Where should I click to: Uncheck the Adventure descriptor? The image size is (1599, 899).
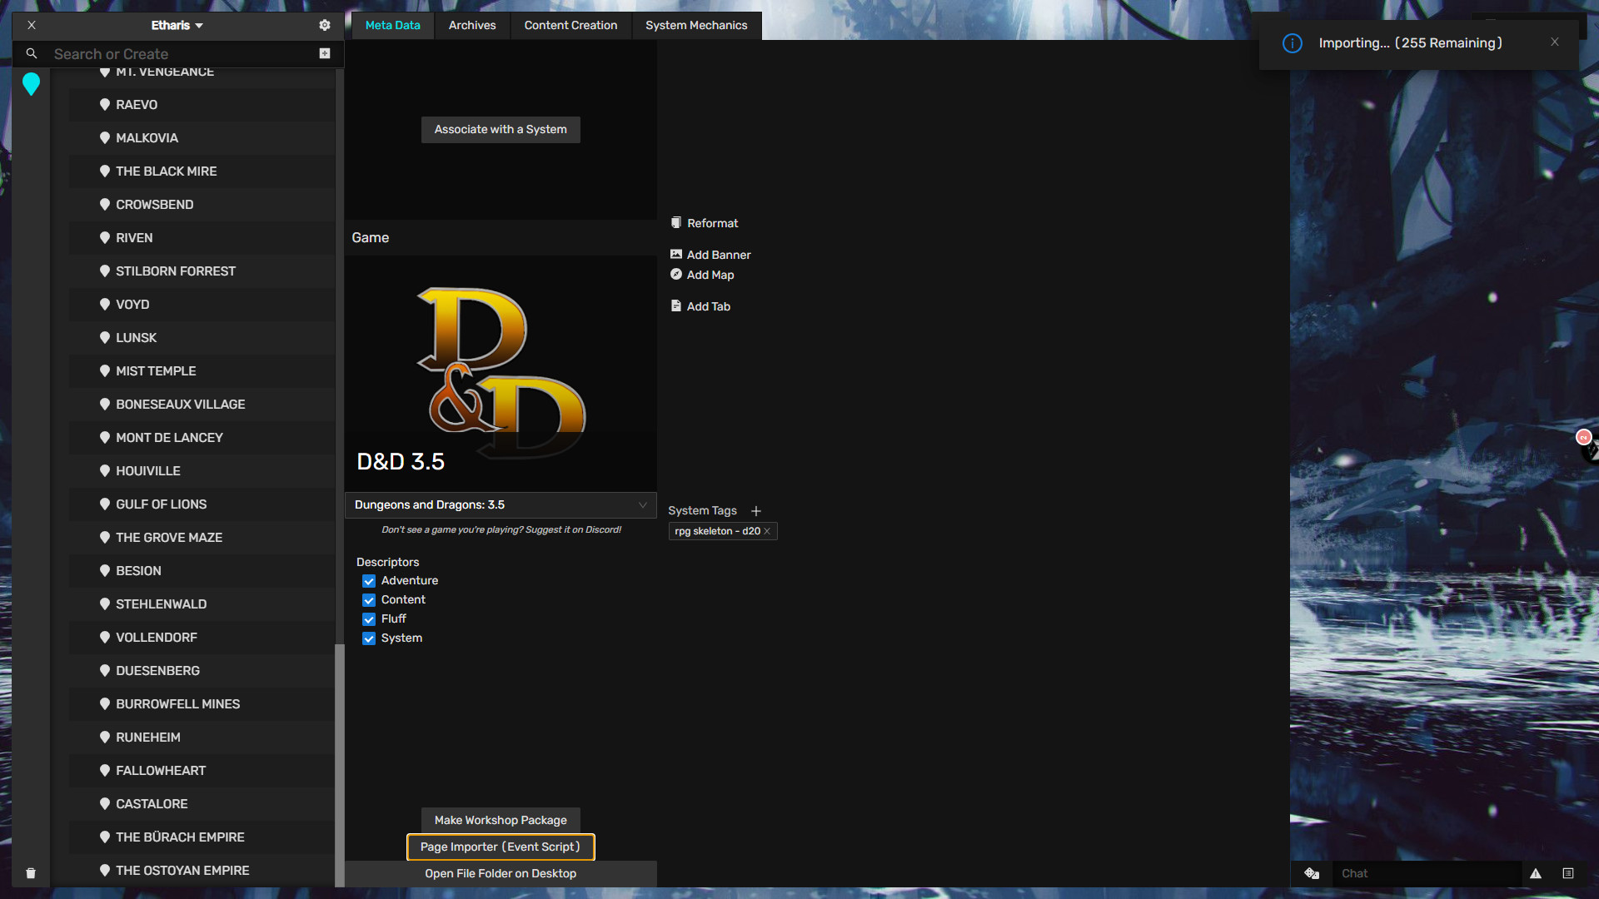[369, 581]
